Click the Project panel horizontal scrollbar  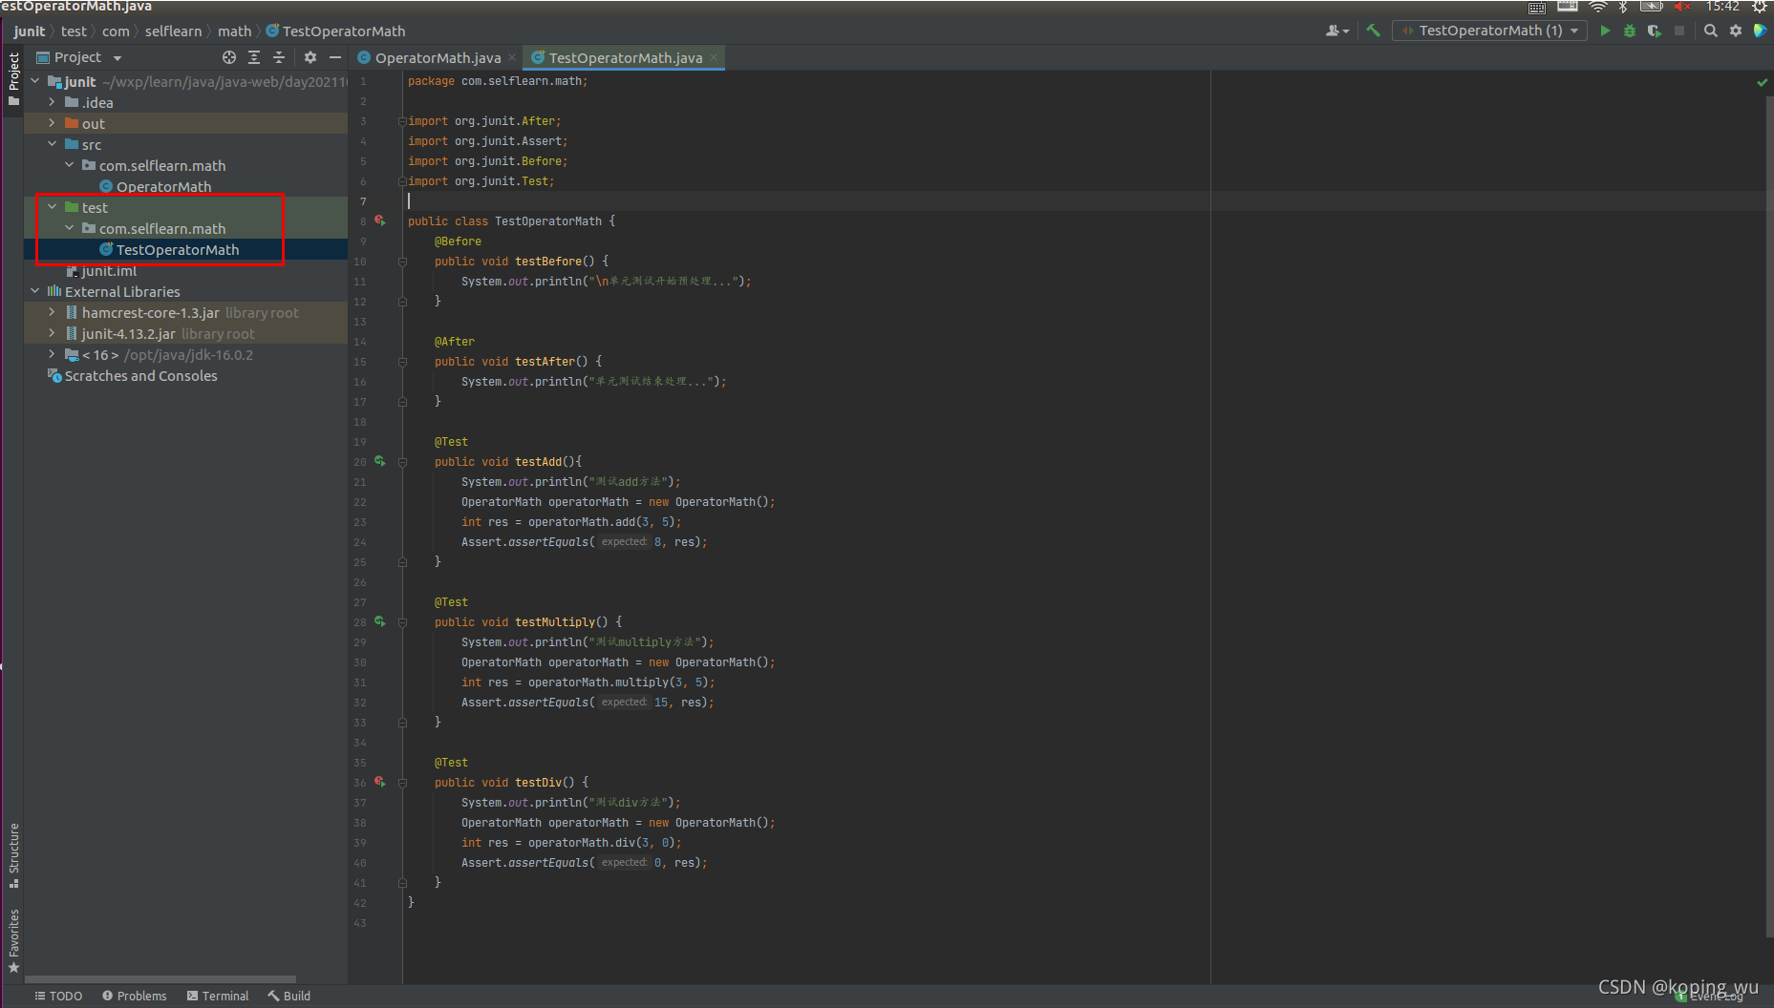point(160,979)
